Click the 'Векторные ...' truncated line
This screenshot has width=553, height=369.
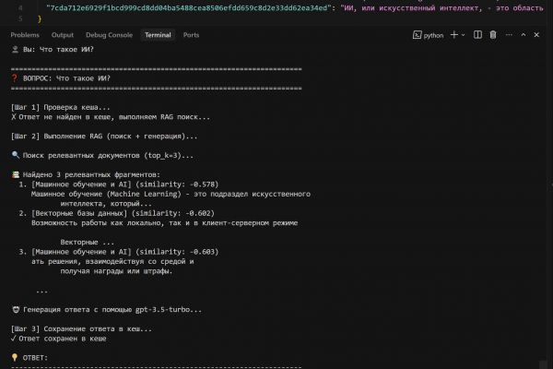click(x=88, y=243)
